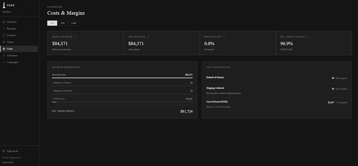This screenshot has width=358, height=166.
Task: Click the '− COGS (est.)' breakdown label
Action: [x=59, y=99]
